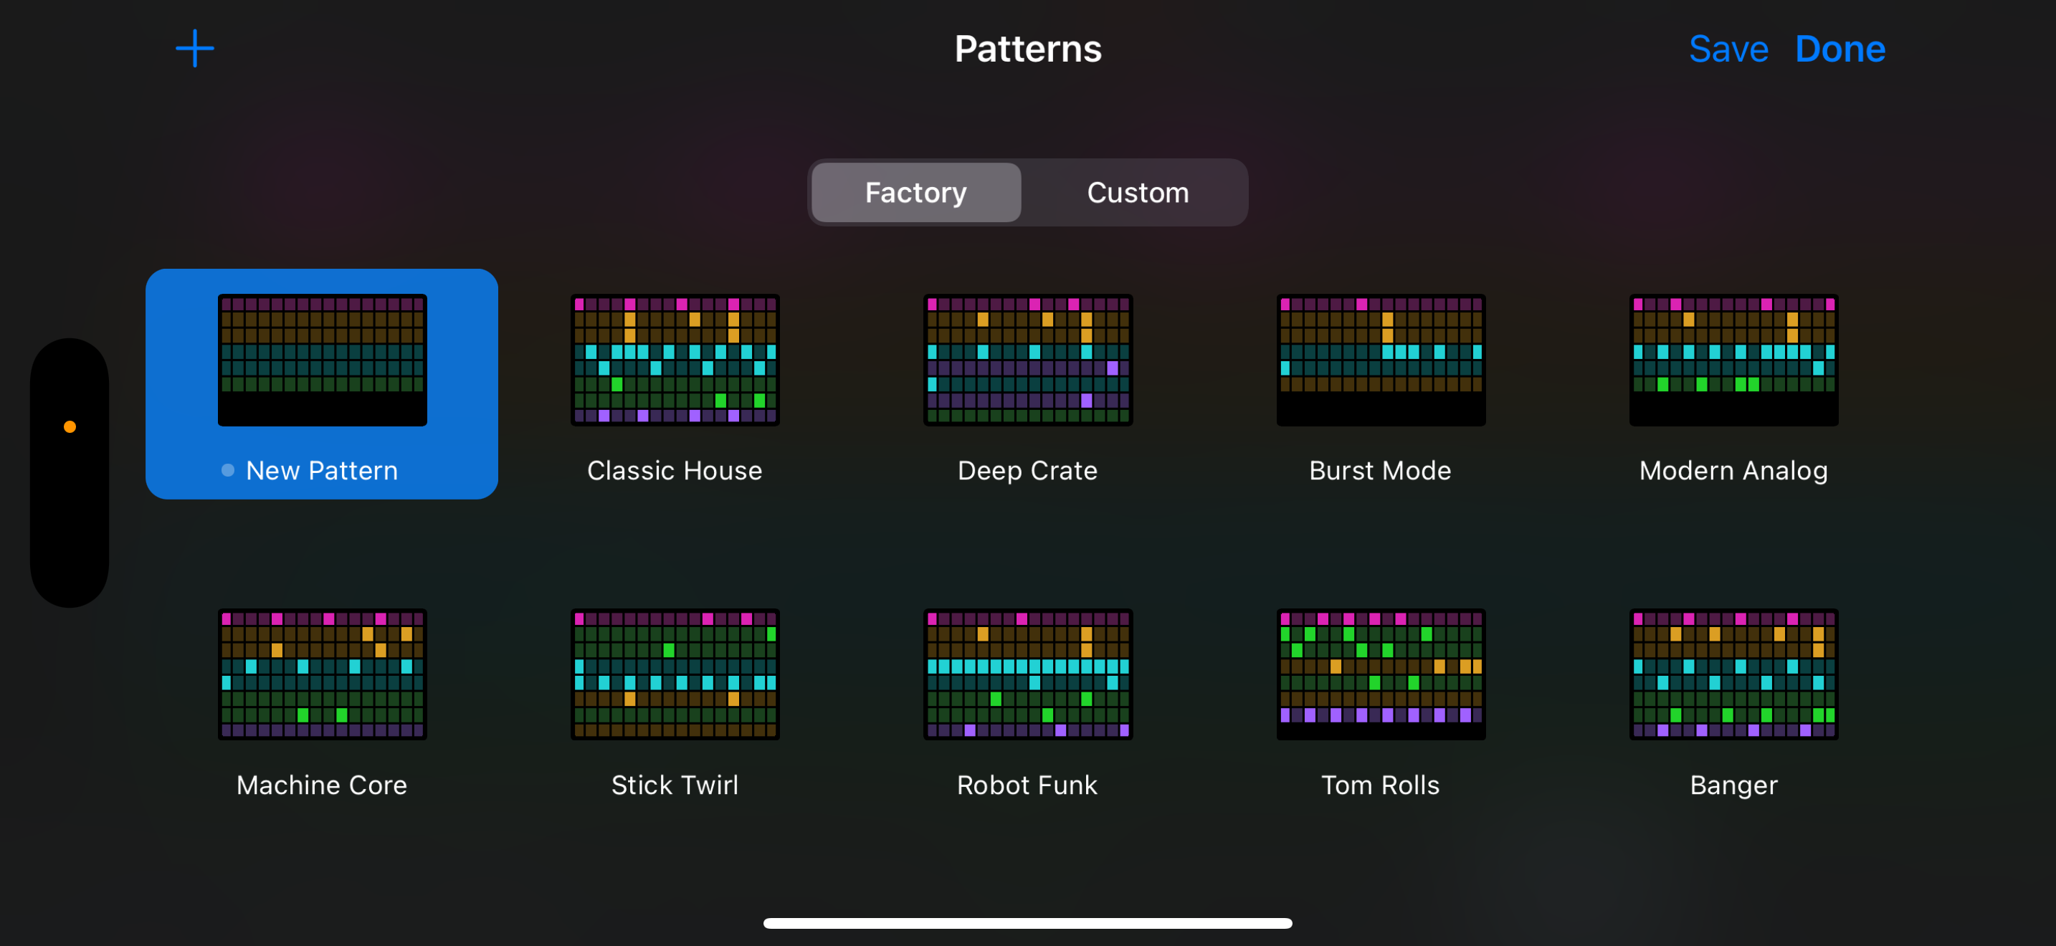Click the 'Stick Twirl' label
This screenshot has width=2056, height=946.
(x=675, y=785)
